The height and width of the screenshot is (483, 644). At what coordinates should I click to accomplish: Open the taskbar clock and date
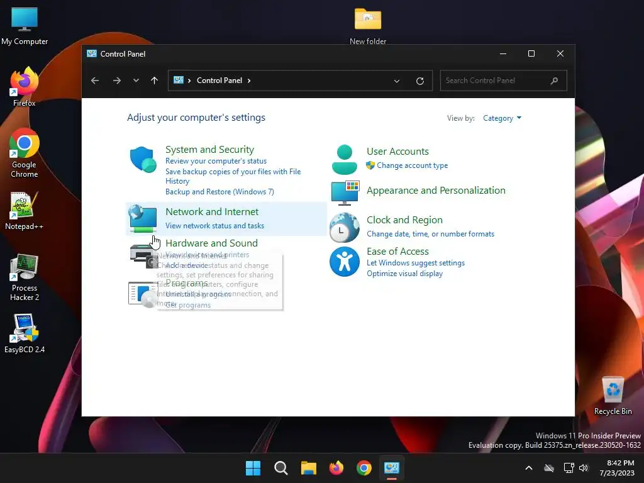click(x=617, y=468)
